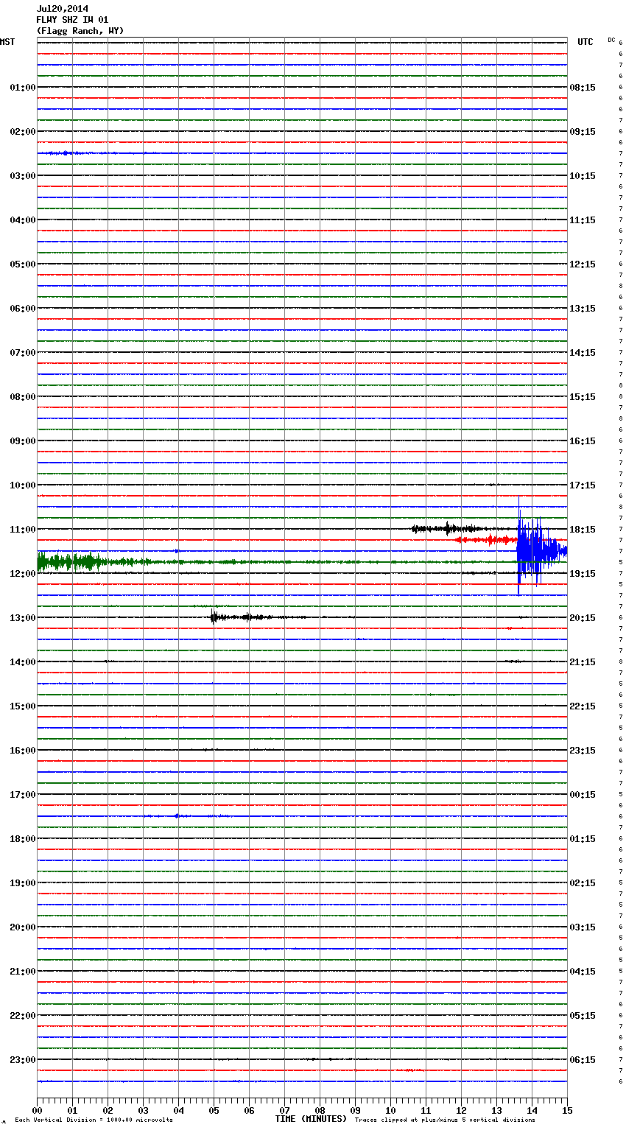Click the date label Jul20,2014
626x1130 pixels.
pos(63,9)
